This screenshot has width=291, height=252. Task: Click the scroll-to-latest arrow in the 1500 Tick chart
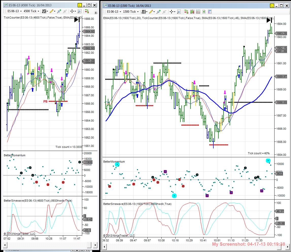[269, 20]
